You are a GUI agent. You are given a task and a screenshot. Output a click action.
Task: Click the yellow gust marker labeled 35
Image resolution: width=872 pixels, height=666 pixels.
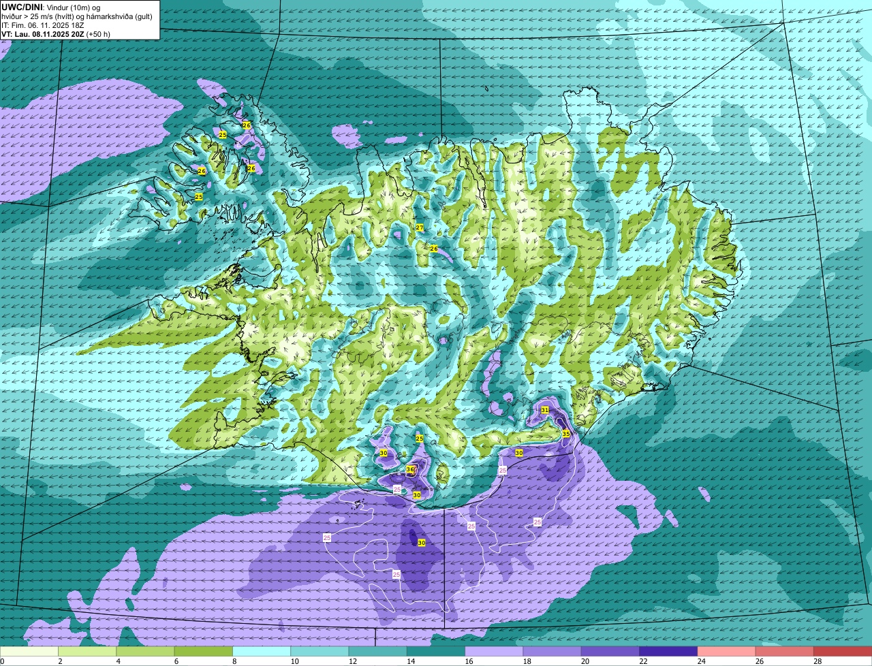tap(565, 433)
